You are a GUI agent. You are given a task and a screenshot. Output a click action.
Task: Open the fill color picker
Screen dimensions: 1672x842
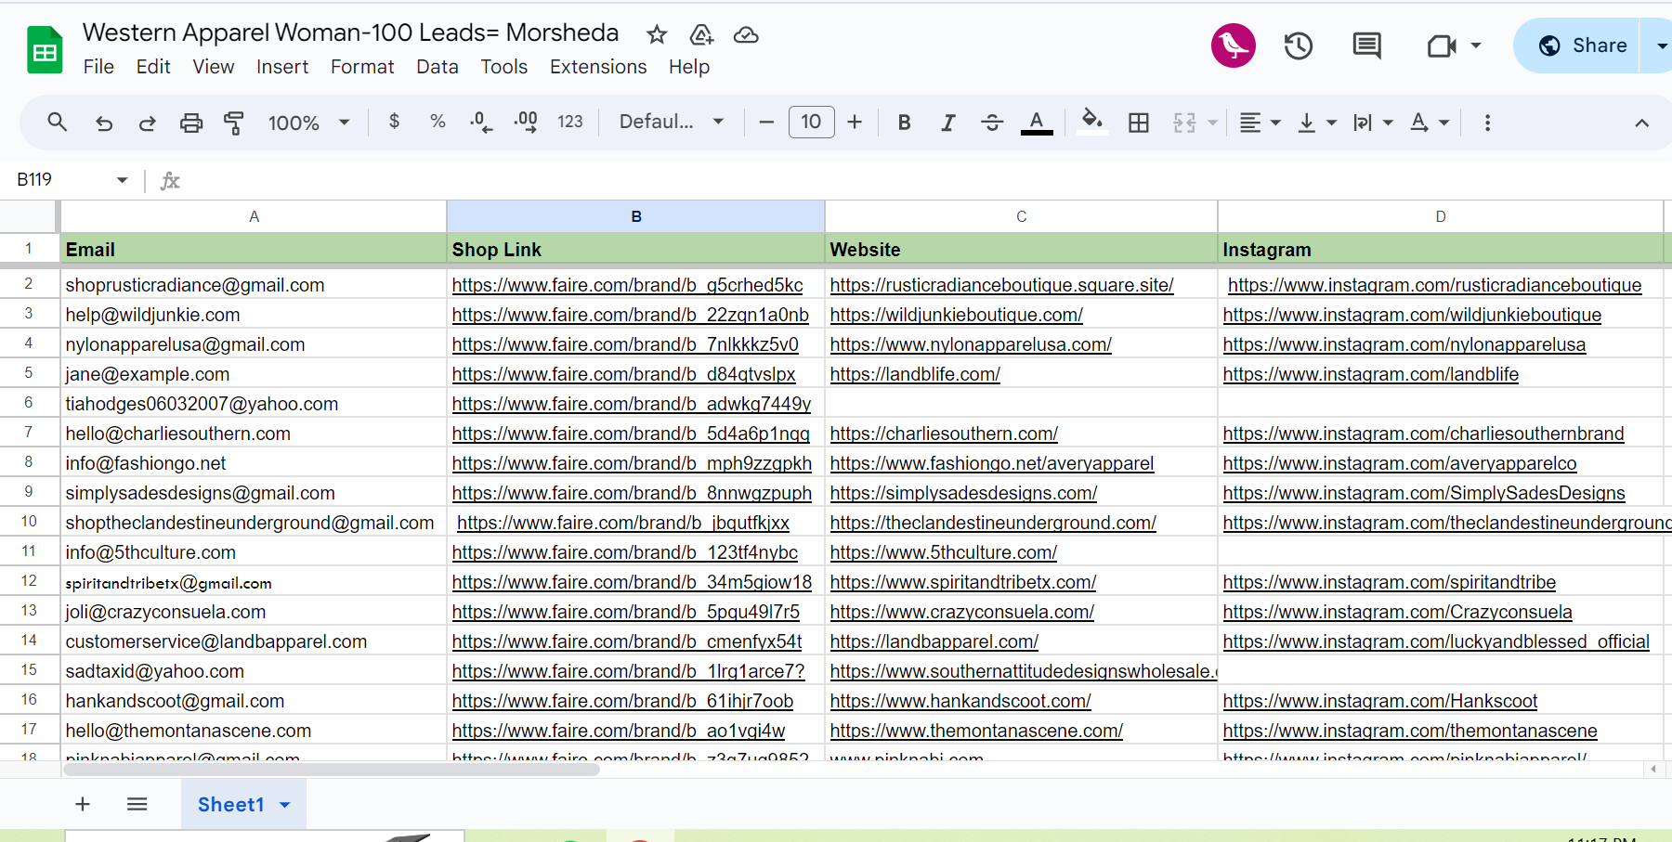click(1092, 122)
